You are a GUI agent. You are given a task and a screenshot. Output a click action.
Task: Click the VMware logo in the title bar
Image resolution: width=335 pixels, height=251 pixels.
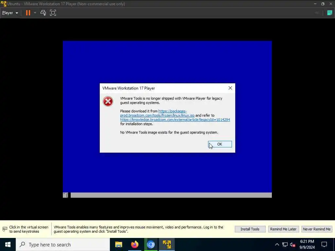point(3,4)
